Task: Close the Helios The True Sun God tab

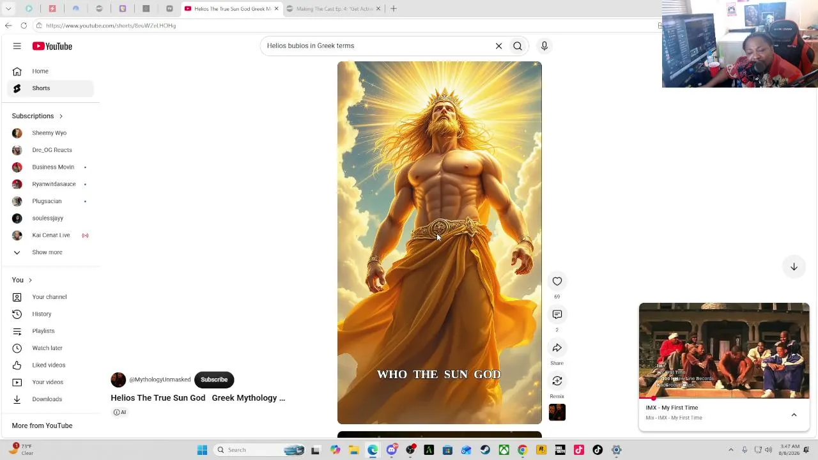Action: coord(276,8)
